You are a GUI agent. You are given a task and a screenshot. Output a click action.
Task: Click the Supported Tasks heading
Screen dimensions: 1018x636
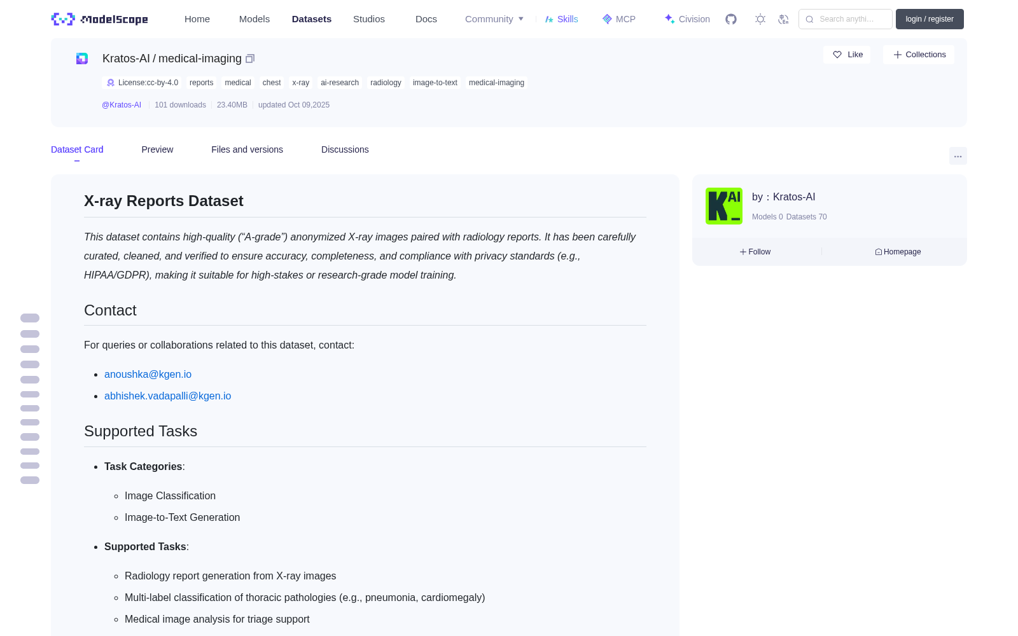141,431
